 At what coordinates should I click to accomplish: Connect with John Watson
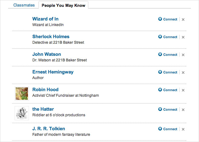click(x=168, y=55)
